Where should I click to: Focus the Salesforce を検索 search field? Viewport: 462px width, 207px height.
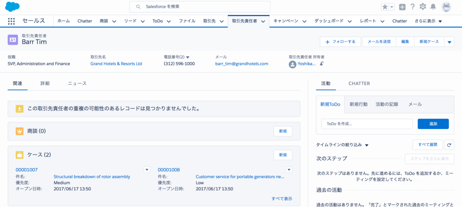pyautogui.click(x=200, y=6)
